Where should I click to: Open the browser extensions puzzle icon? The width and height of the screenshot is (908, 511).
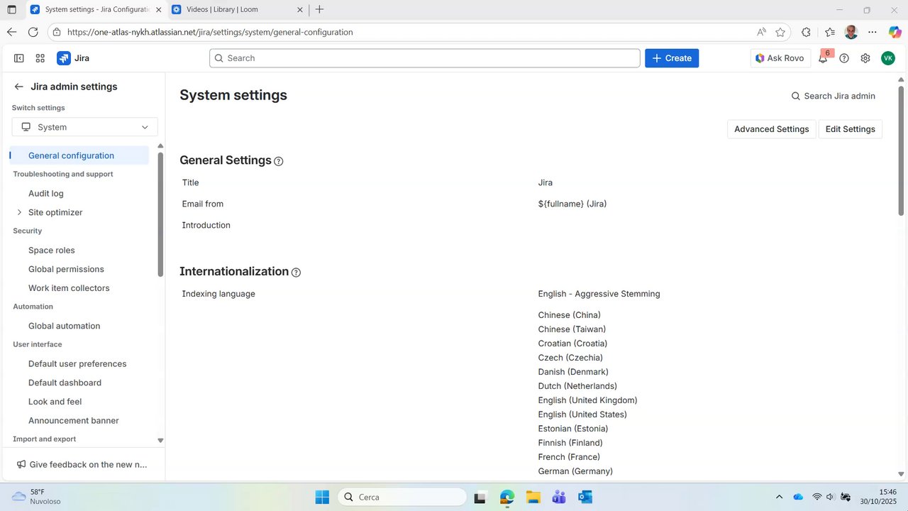tap(806, 32)
